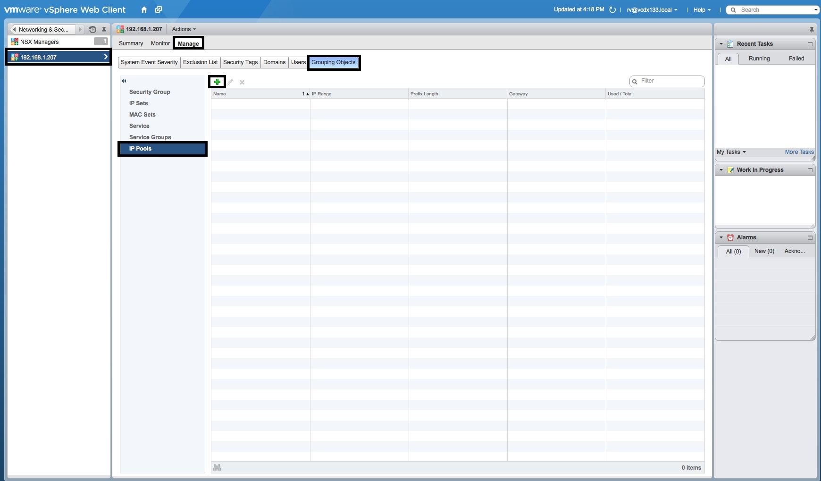Open the rv@vcdx133.local user menu
821x481 pixels.
[x=652, y=10]
